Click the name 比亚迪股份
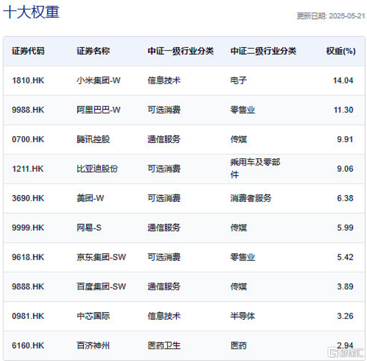367x361 pixels. [x=97, y=169]
